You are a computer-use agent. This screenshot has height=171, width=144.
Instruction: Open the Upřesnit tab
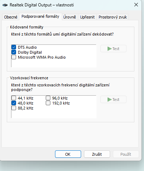point(87,17)
